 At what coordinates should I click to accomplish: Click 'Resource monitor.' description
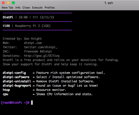click(51, 90)
